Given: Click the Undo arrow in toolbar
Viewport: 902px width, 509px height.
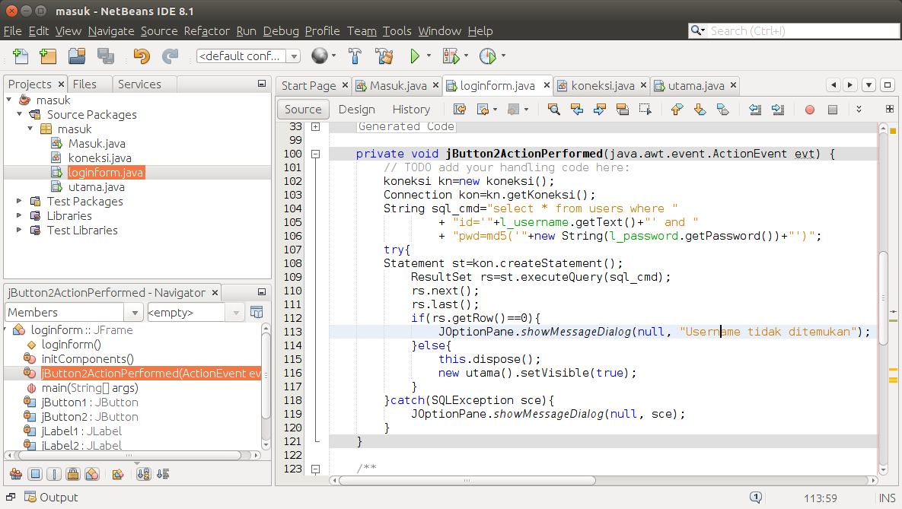Looking at the screenshot, I should click(x=142, y=56).
